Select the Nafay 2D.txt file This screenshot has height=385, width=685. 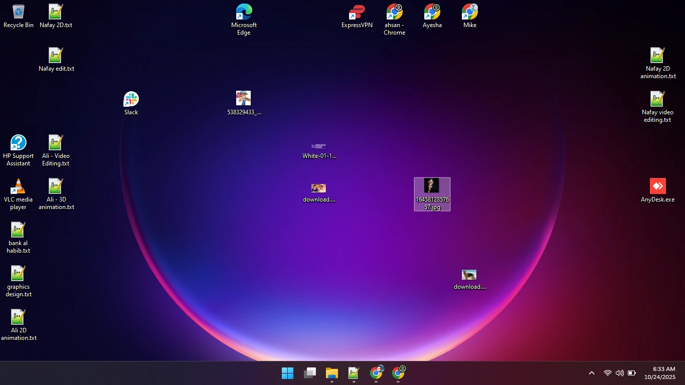pos(56,16)
